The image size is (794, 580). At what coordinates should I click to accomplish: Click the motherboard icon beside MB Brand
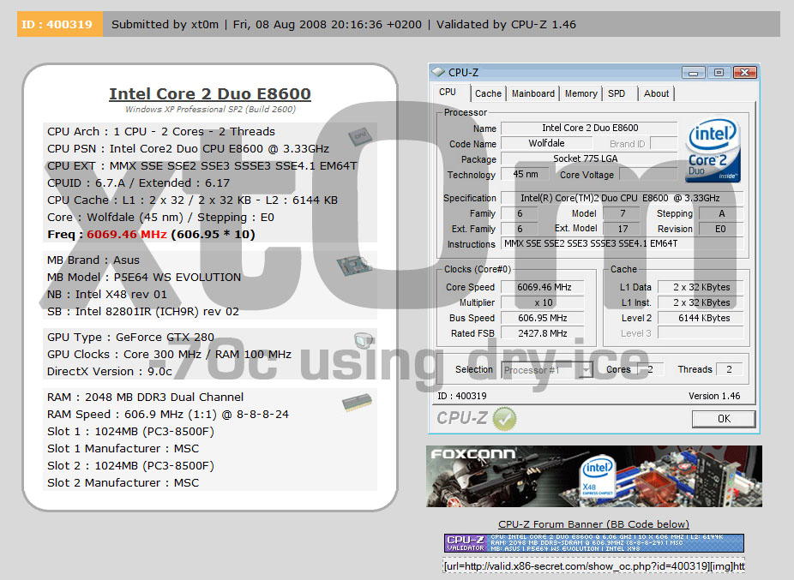pos(354,265)
